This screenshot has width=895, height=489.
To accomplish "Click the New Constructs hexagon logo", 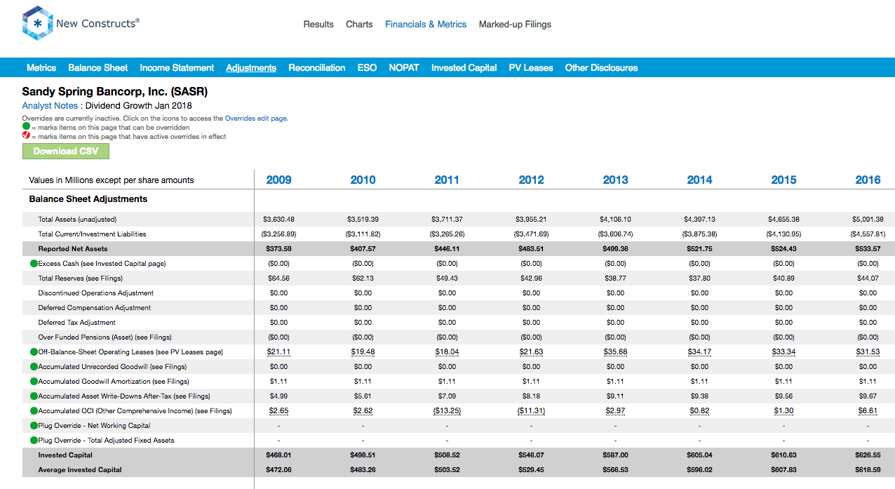I will [x=37, y=23].
